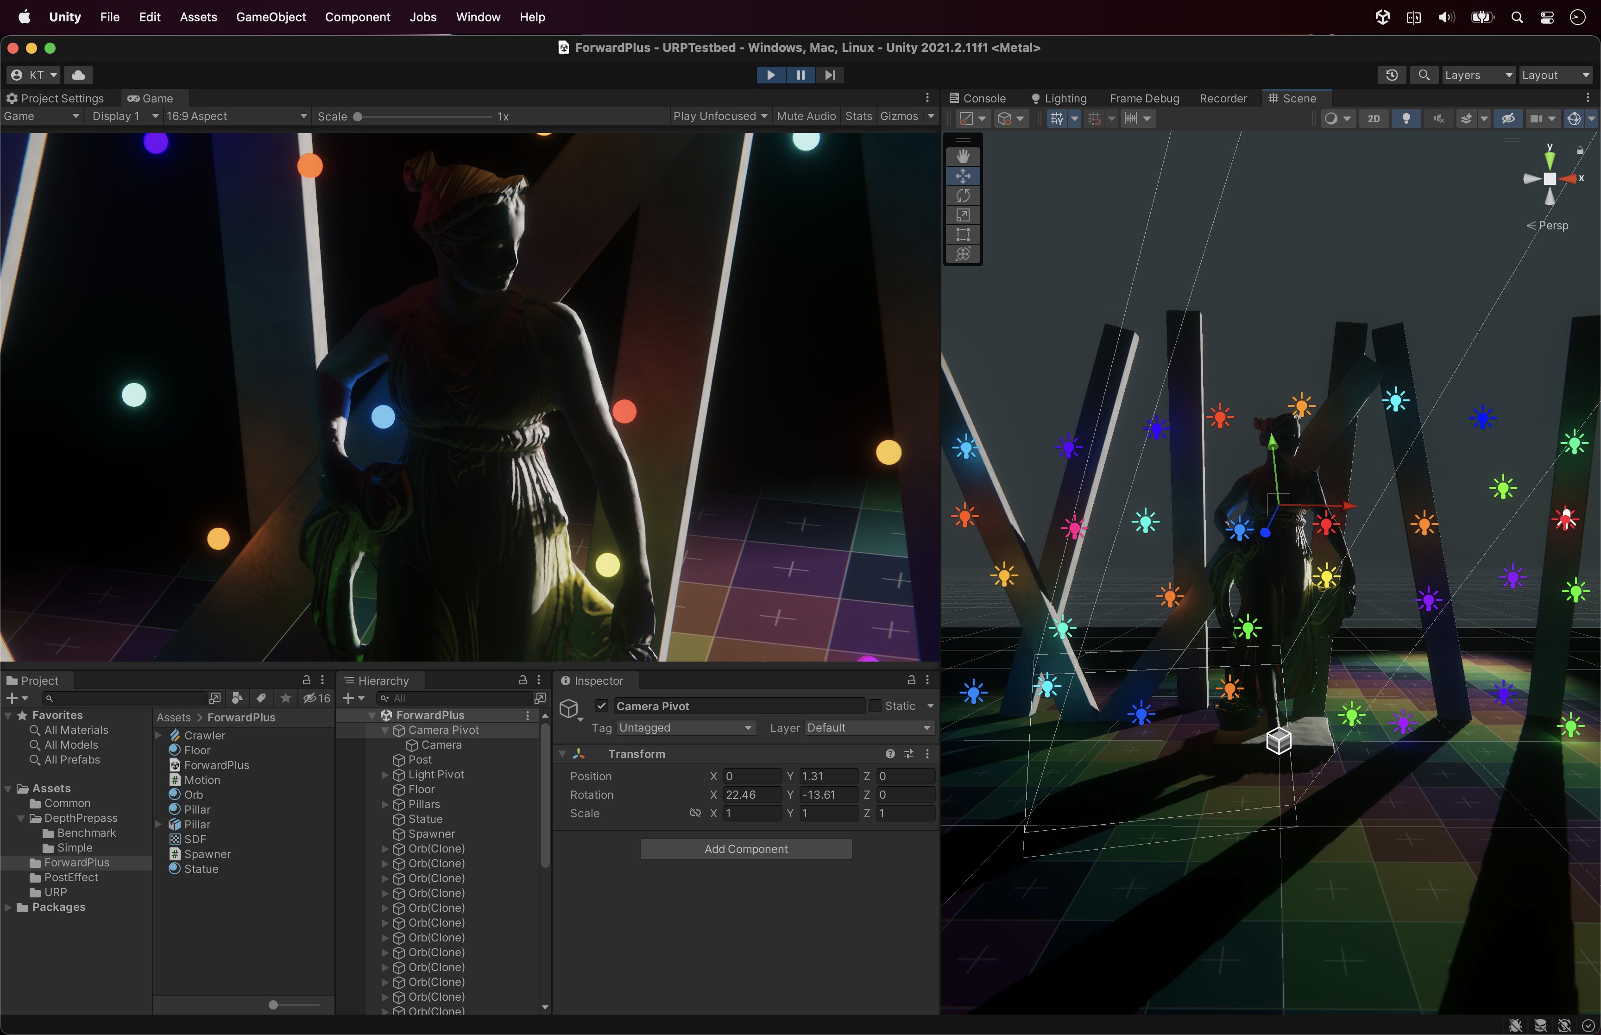
Task: Click the Add Component button
Action: point(746,849)
